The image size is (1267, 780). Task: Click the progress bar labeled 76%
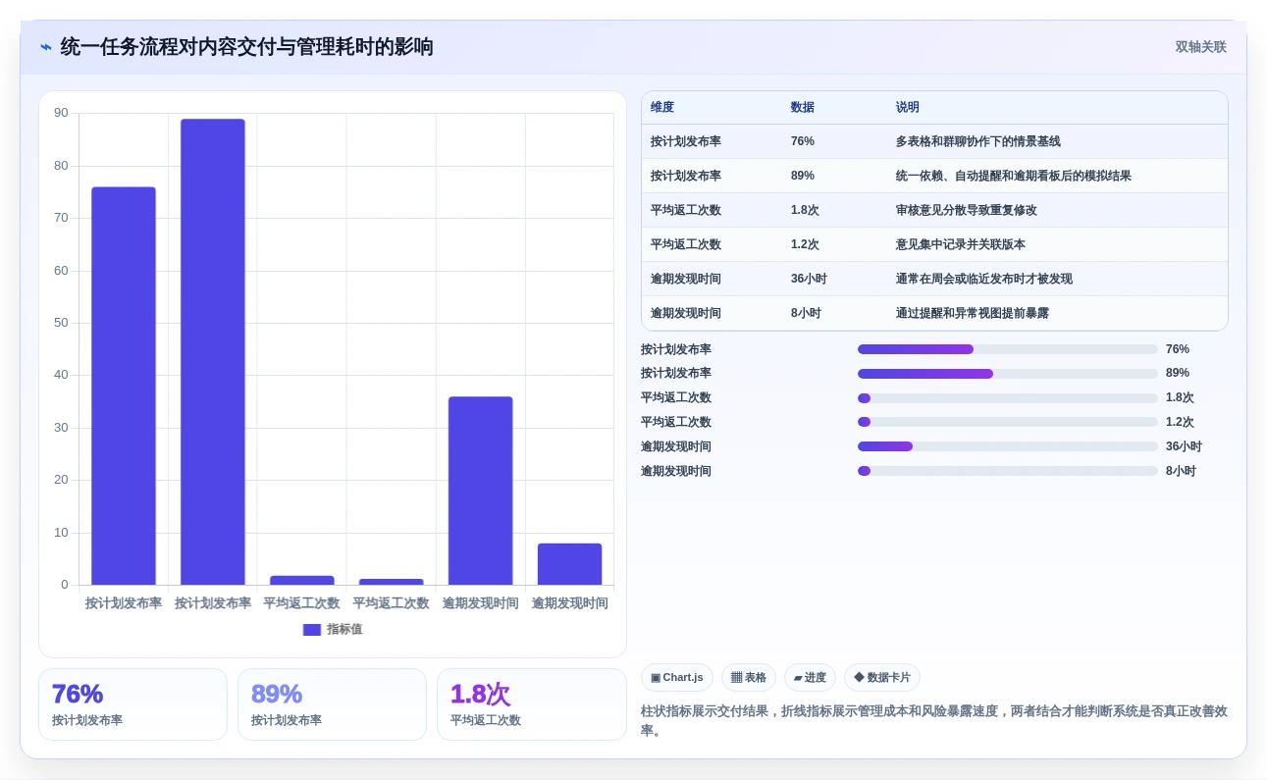[1008, 349]
